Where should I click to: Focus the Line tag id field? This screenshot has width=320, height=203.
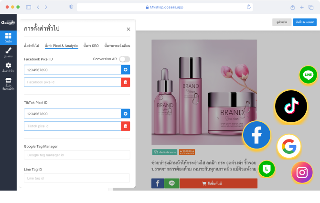77,178
